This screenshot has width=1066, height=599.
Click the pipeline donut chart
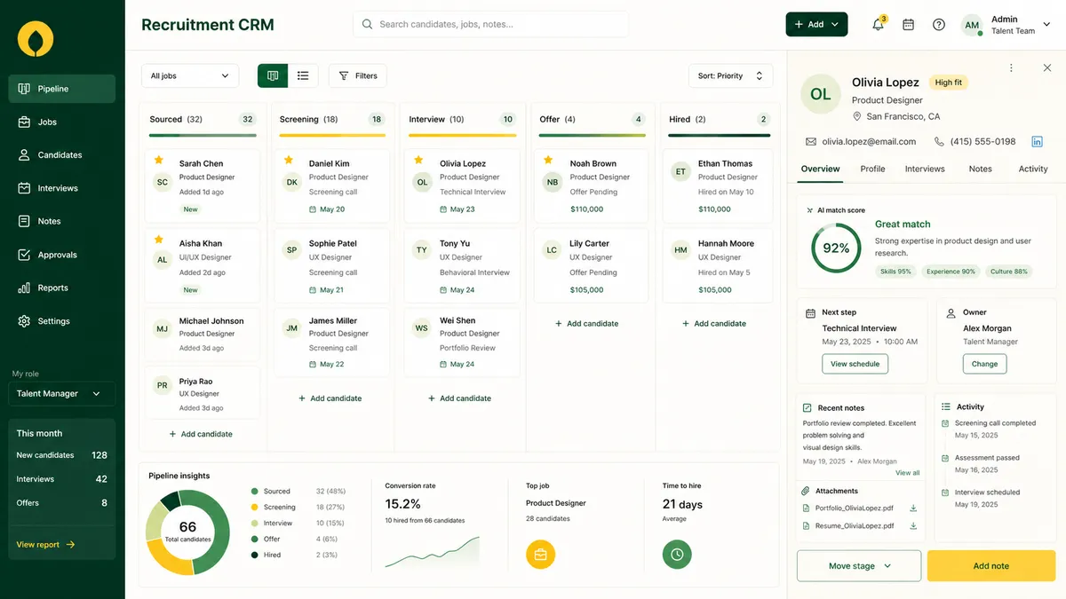click(x=187, y=532)
